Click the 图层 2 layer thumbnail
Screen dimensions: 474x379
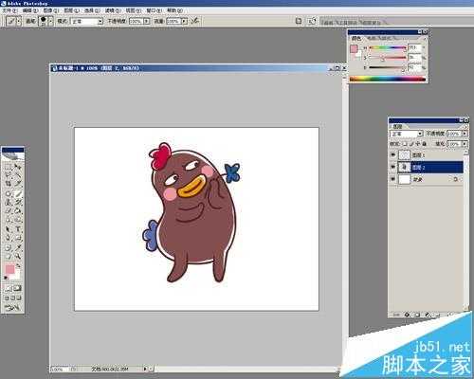404,167
